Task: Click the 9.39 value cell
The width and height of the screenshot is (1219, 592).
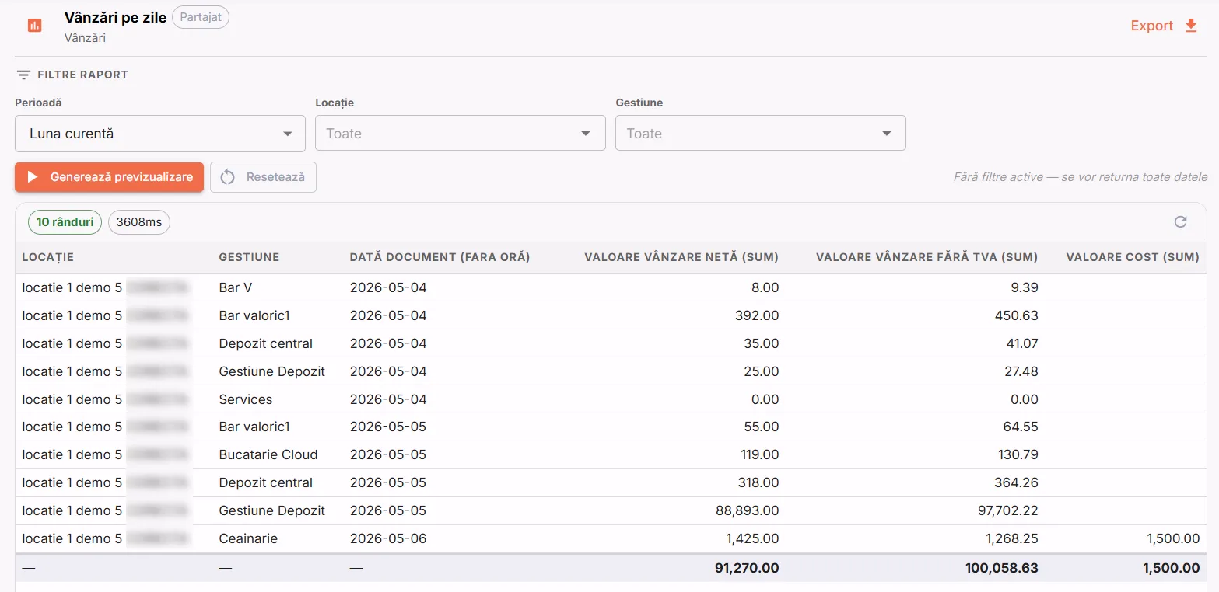Action: [x=1025, y=287]
